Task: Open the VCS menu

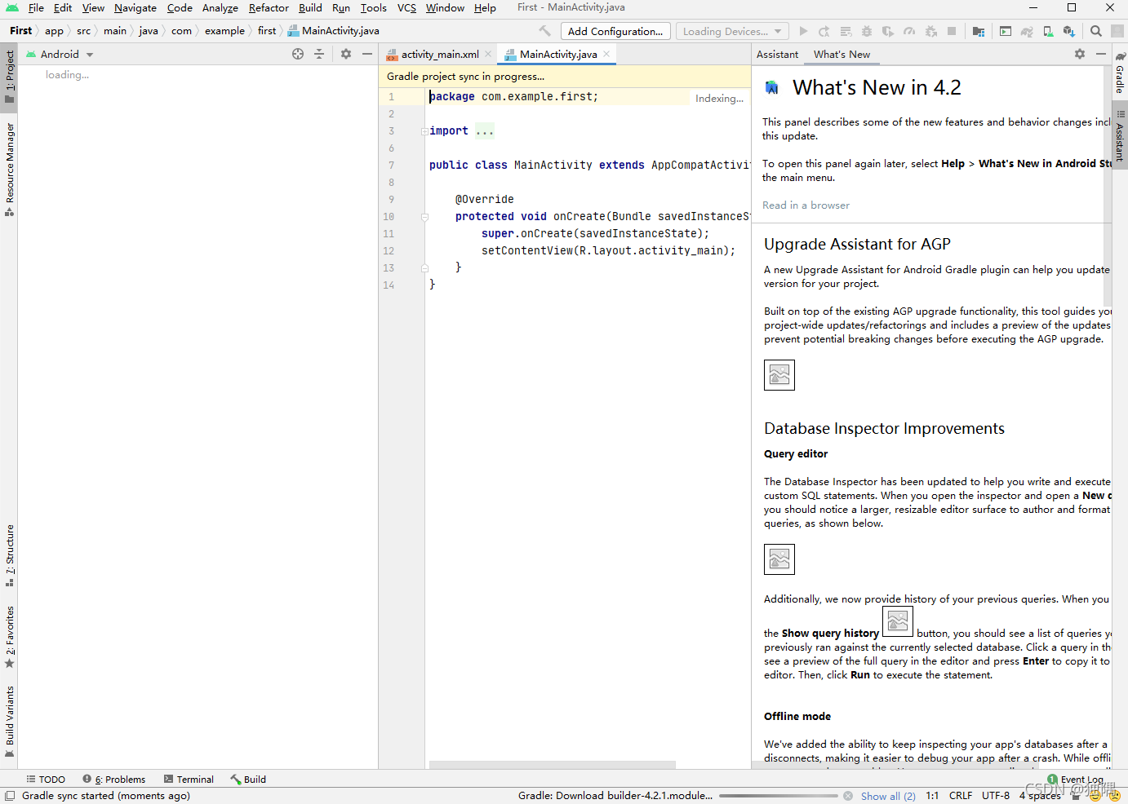Action: click(406, 7)
